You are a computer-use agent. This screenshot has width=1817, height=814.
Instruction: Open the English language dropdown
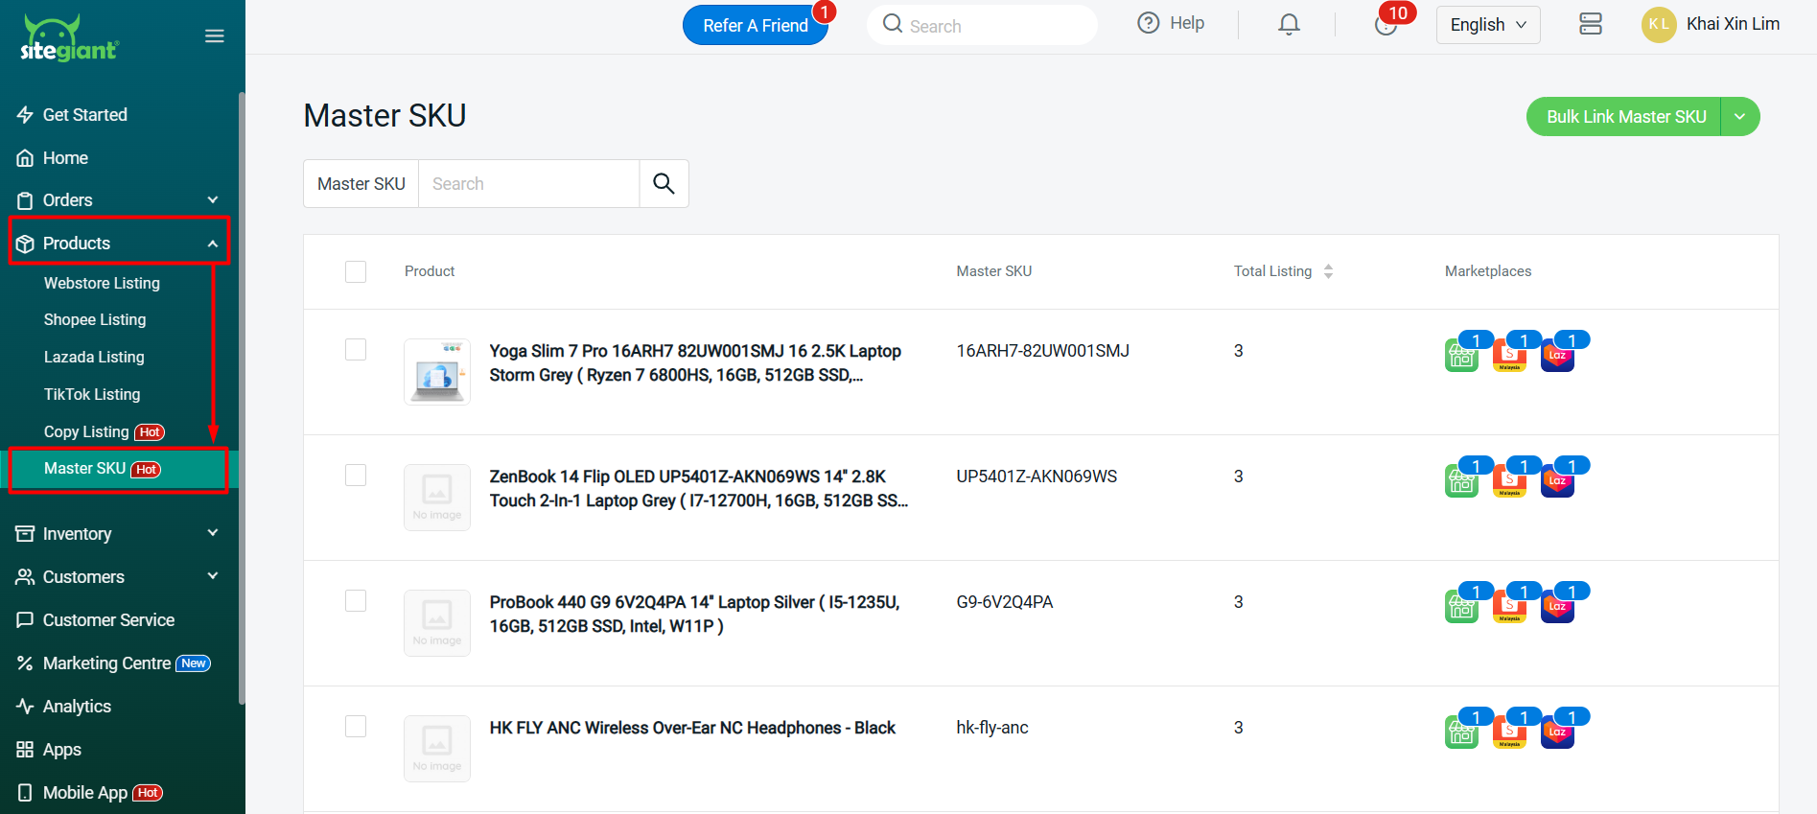click(1487, 25)
